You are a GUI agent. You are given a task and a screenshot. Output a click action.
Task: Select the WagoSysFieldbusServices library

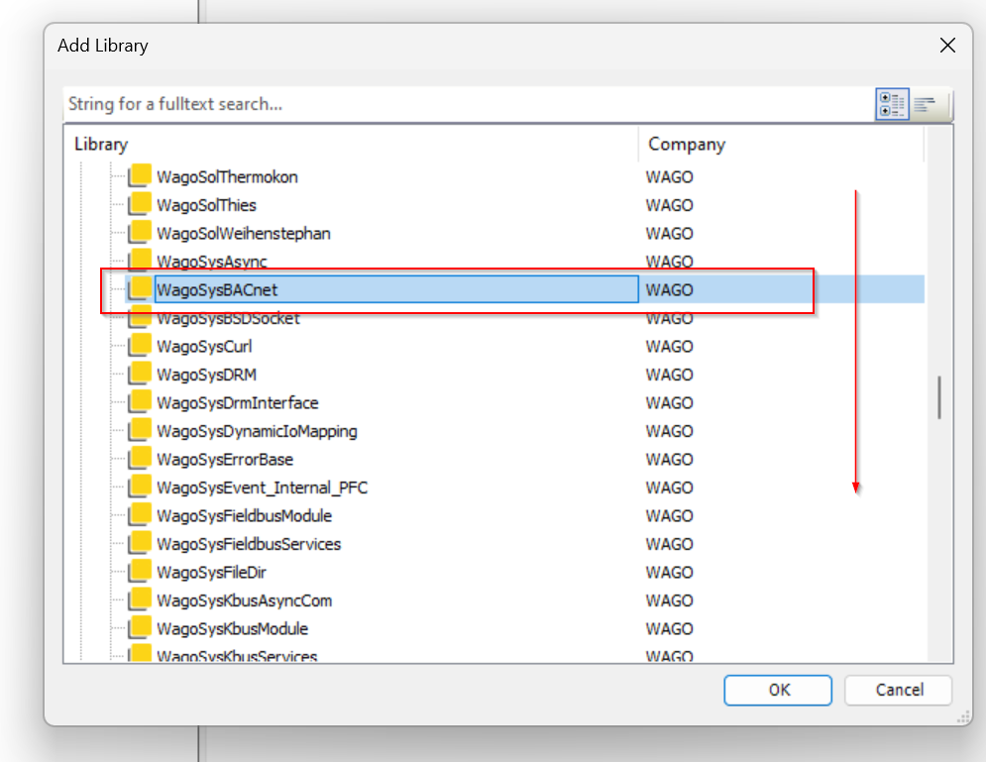[249, 544]
